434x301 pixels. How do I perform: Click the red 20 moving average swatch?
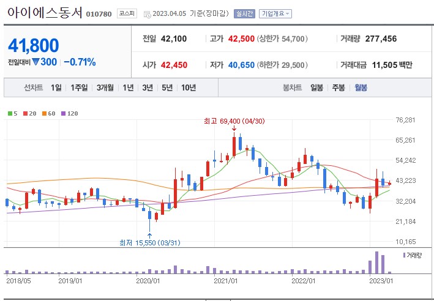click(26, 113)
